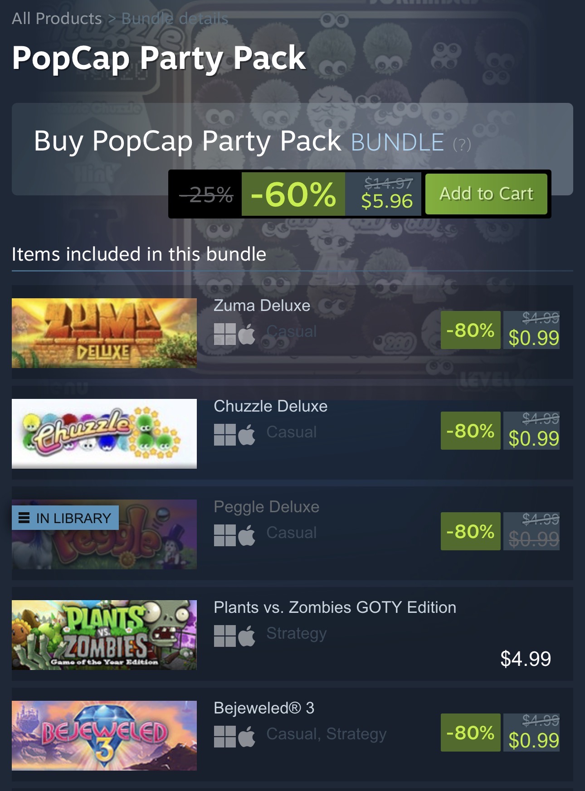Click the Windows icon under Peggle Deluxe
The height and width of the screenshot is (791, 585).
(x=225, y=535)
